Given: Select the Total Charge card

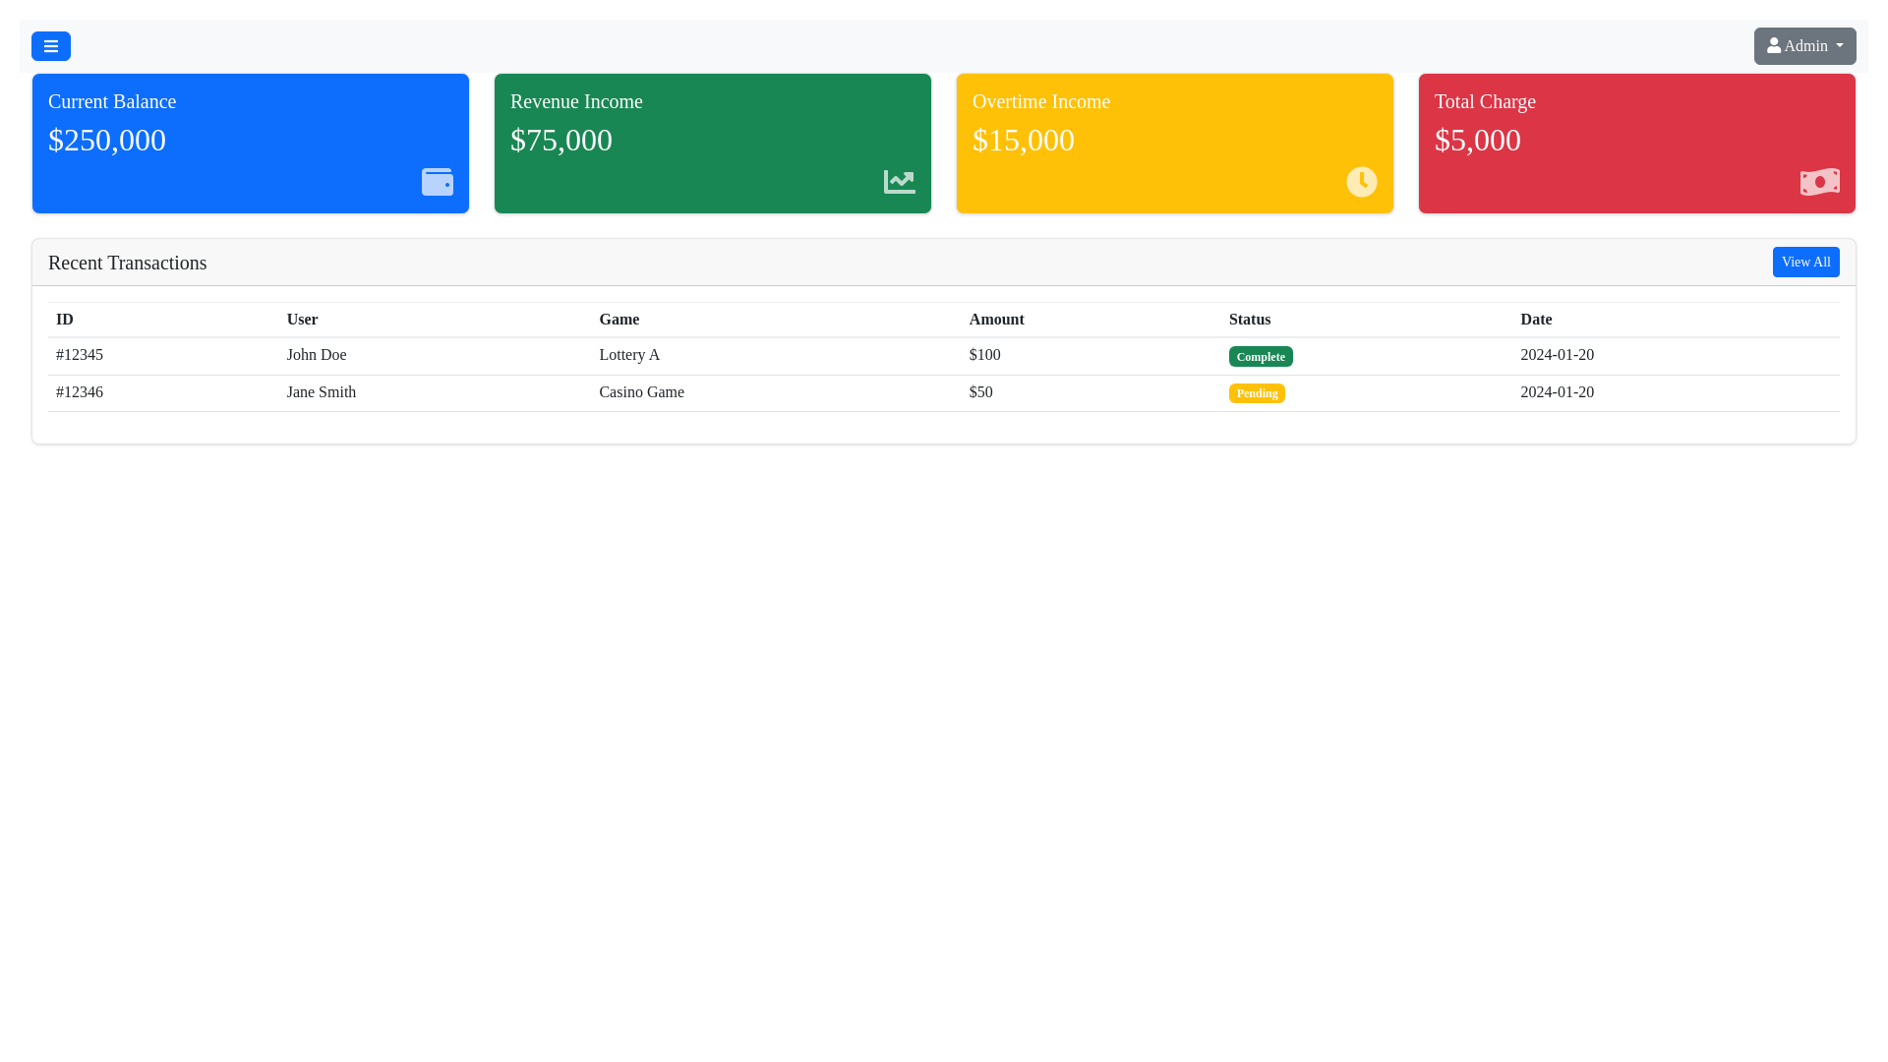Looking at the screenshot, I should pyautogui.click(x=1636, y=143).
